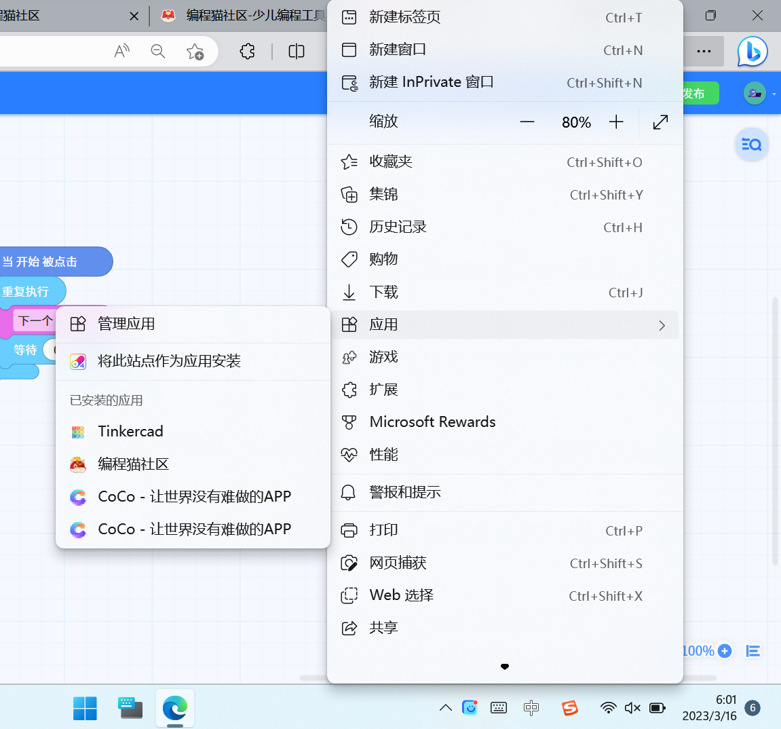Select 网页捕获 from the menu

click(505, 563)
